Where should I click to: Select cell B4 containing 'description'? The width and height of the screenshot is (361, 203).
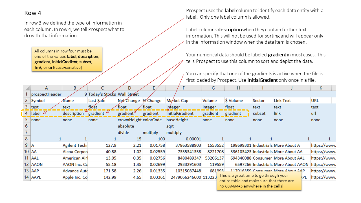tap(75, 113)
